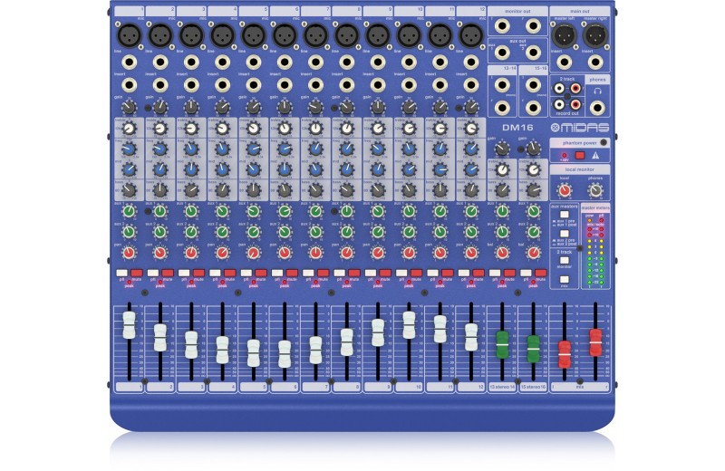Click the 13-14 left mono input jack
Image resolution: width=725 pixels, height=471 pixels.
click(503, 85)
